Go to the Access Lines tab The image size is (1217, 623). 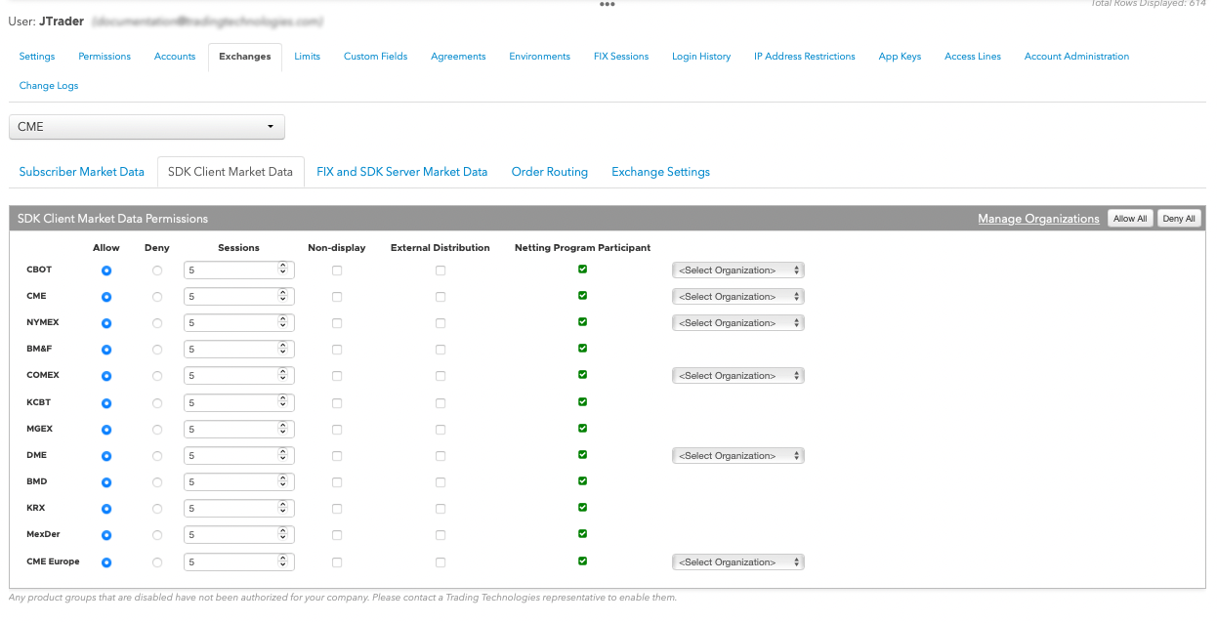pos(973,57)
